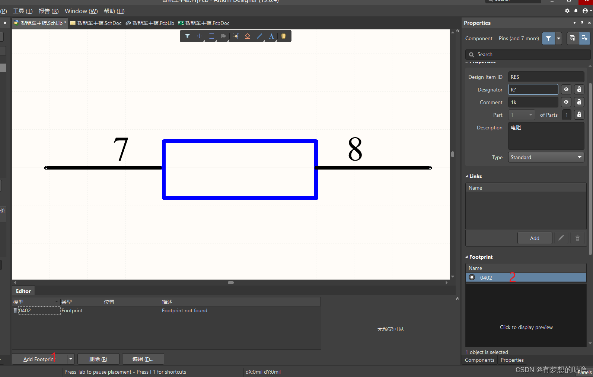Click the Add Footprint button
This screenshot has width=593, height=377.
(x=39, y=359)
